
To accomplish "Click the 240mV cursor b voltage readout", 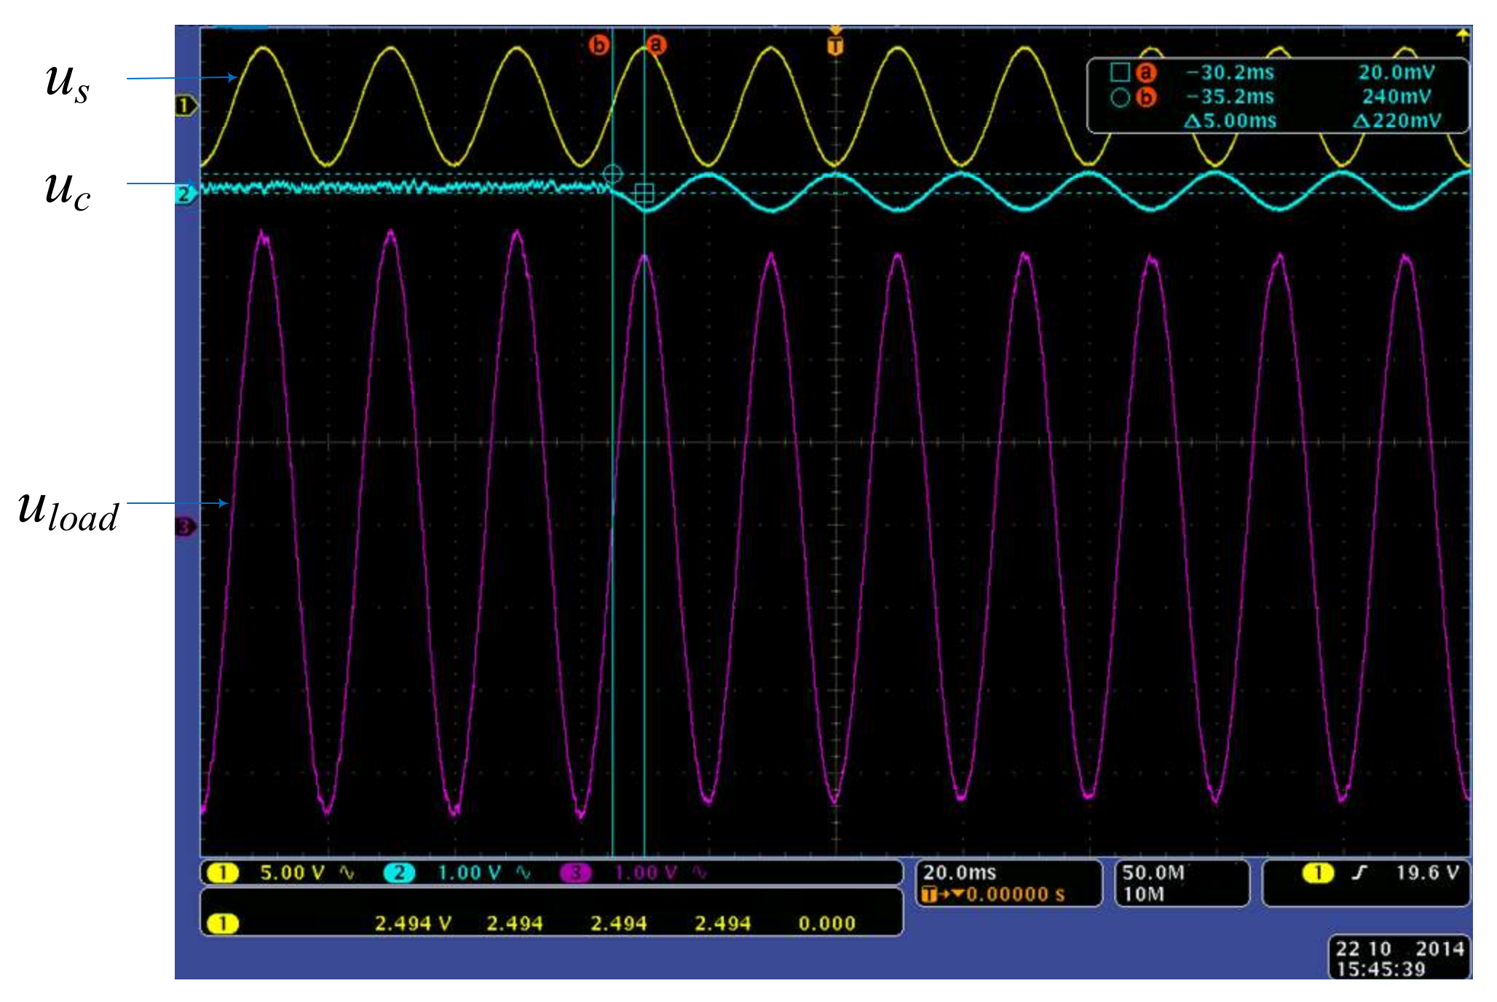I will (1397, 97).
